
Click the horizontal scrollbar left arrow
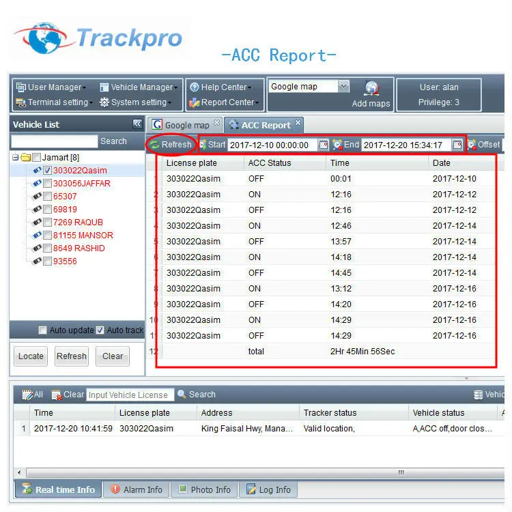[19, 472]
